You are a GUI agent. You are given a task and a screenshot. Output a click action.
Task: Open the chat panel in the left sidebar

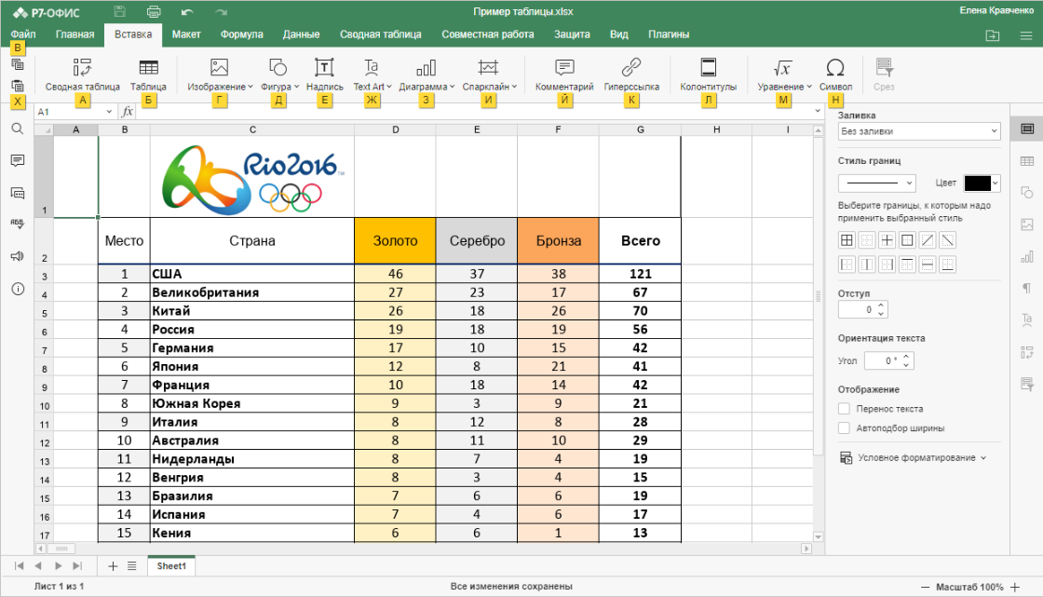point(18,193)
